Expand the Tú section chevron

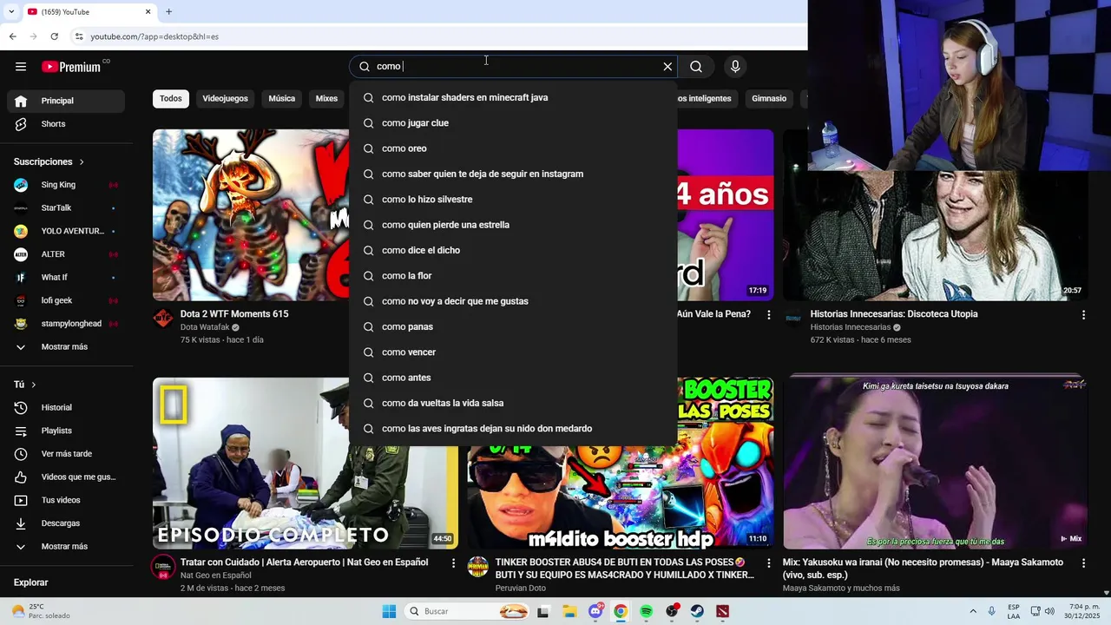tap(34, 385)
